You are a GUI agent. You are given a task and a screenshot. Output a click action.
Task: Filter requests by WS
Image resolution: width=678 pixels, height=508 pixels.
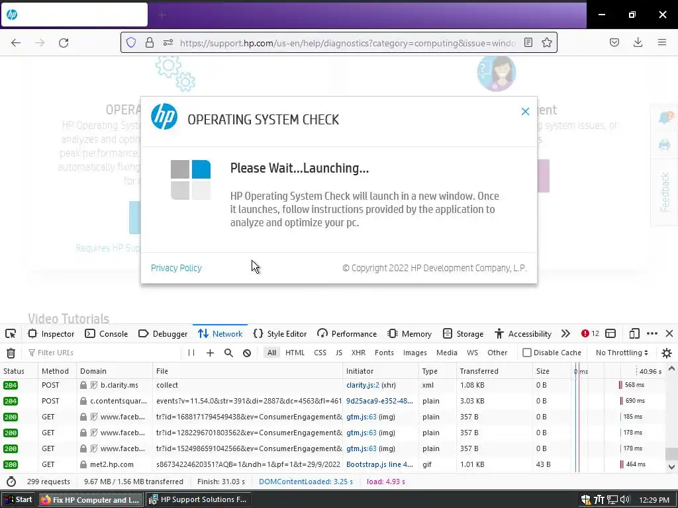[472, 353]
